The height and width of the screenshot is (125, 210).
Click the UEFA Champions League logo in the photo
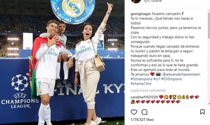click(20, 91)
